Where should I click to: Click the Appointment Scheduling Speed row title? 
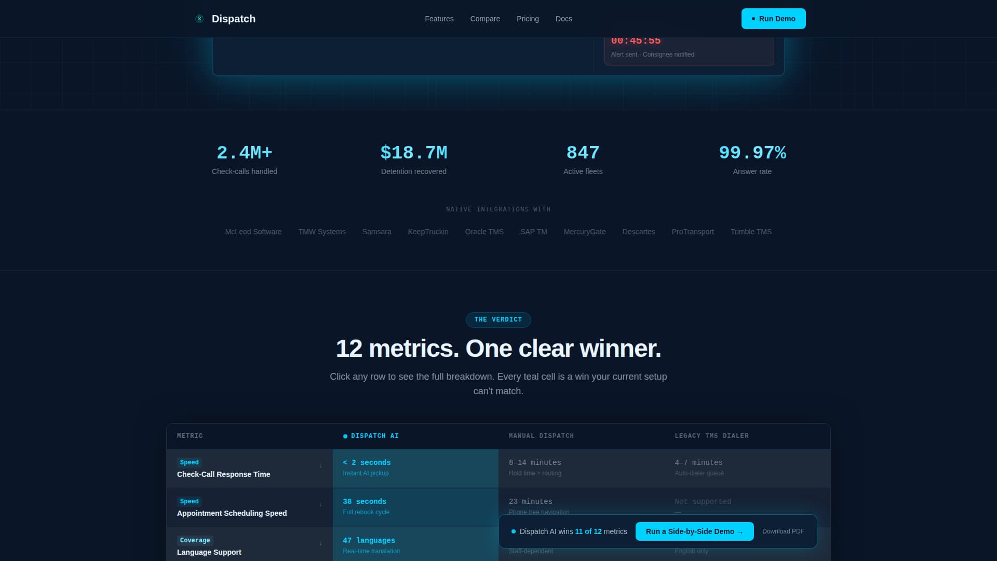[x=232, y=513]
